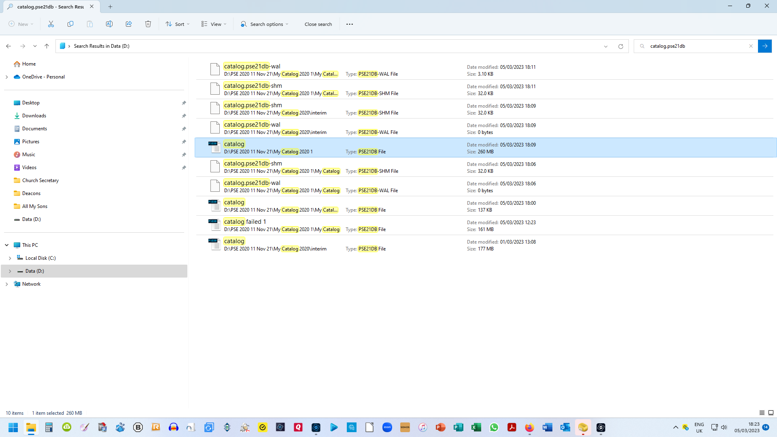Switch to details view using status bar toggle

tap(762, 413)
